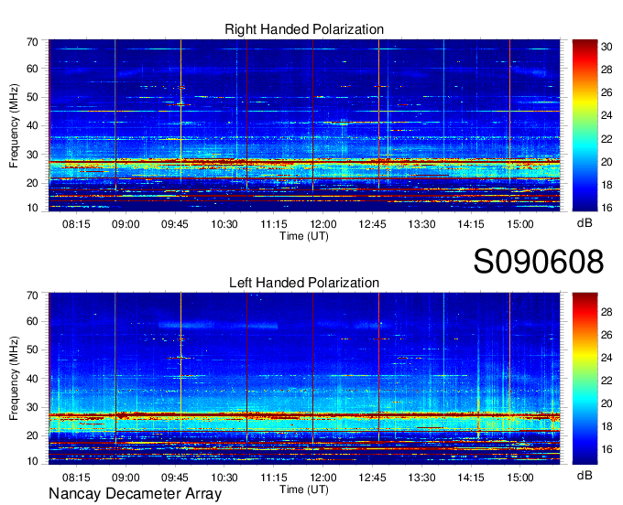Click the Right Handed Polarization color bar
623x505 pixels.
pos(585,125)
